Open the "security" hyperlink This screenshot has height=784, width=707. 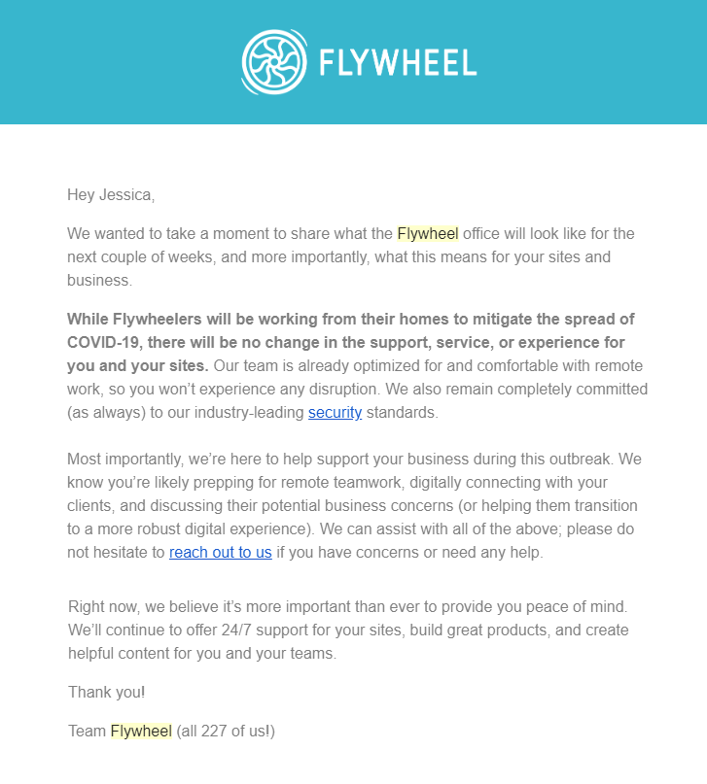(x=335, y=413)
